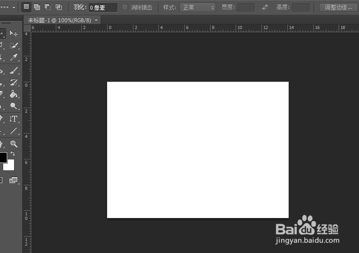Activate the Dodge tool
359x253 pixels.
(14, 106)
